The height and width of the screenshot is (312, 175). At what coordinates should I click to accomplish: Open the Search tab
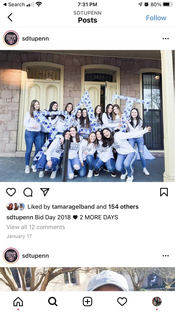[53, 302]
